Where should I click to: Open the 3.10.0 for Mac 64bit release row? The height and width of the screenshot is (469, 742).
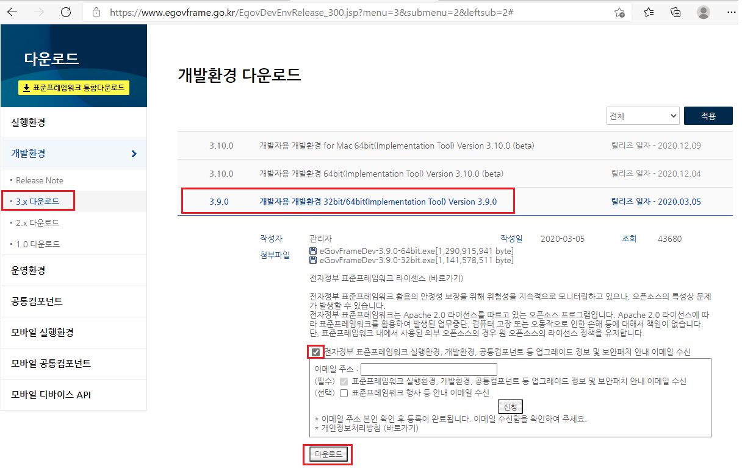pyautogui.click(x=455, y=146)
